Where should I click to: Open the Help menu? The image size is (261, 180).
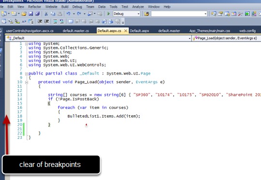(167, 7)
